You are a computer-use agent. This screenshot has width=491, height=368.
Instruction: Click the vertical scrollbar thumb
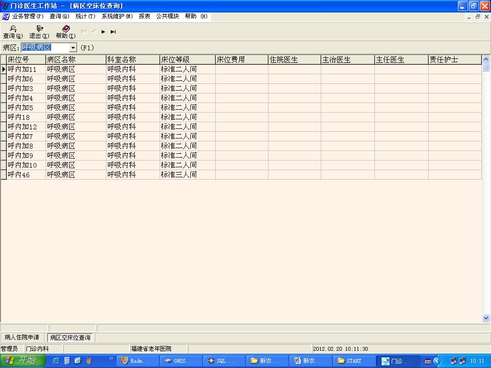point(486,67)
